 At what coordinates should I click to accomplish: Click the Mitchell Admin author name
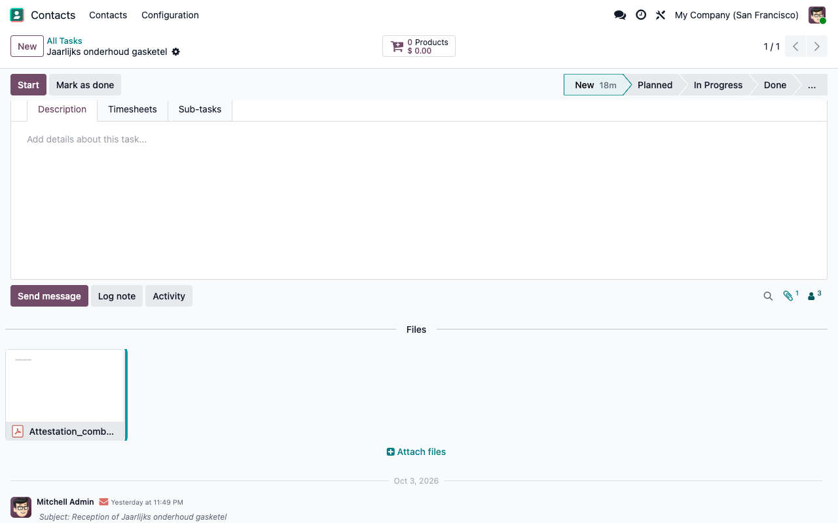coord(65,502)
